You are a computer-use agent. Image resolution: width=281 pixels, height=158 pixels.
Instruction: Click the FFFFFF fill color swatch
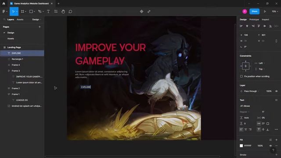point(241,146)
